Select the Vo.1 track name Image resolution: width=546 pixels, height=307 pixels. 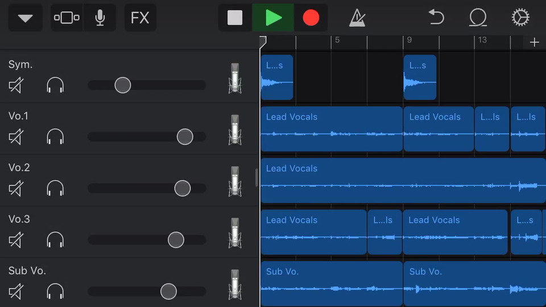point(18,116)
